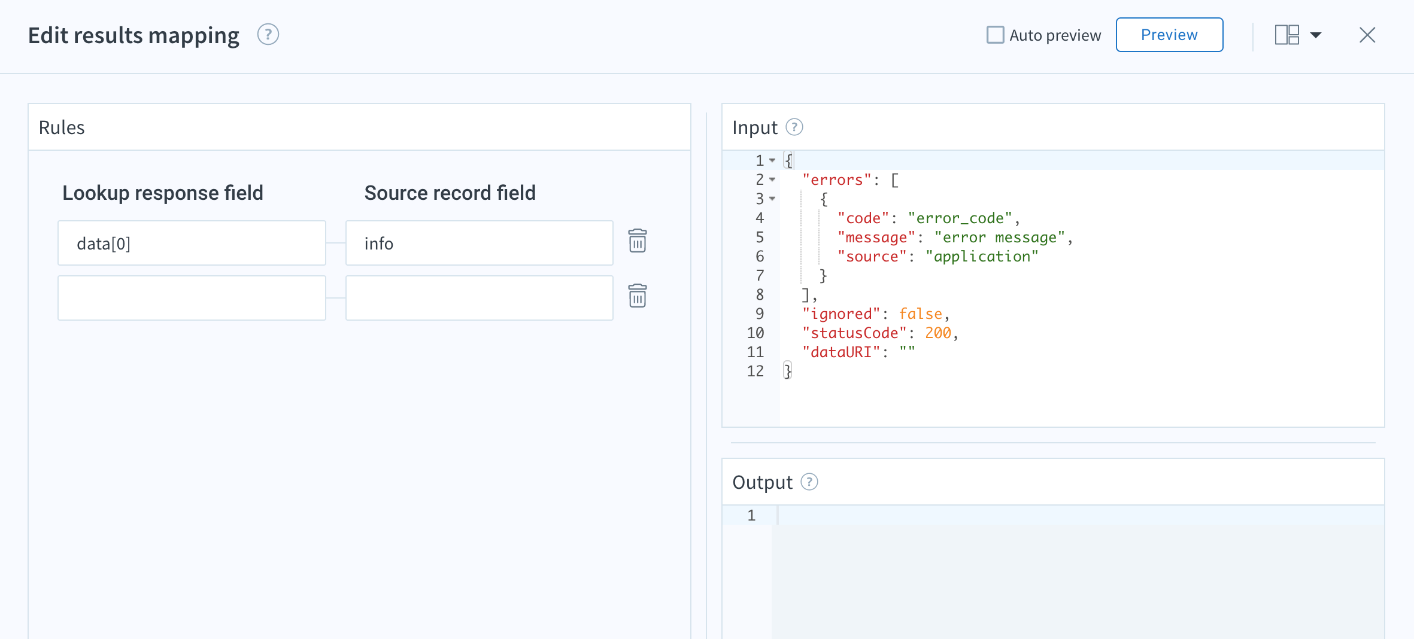
Task: Edit the data[0] lookup response field
Action: point(192,243)
